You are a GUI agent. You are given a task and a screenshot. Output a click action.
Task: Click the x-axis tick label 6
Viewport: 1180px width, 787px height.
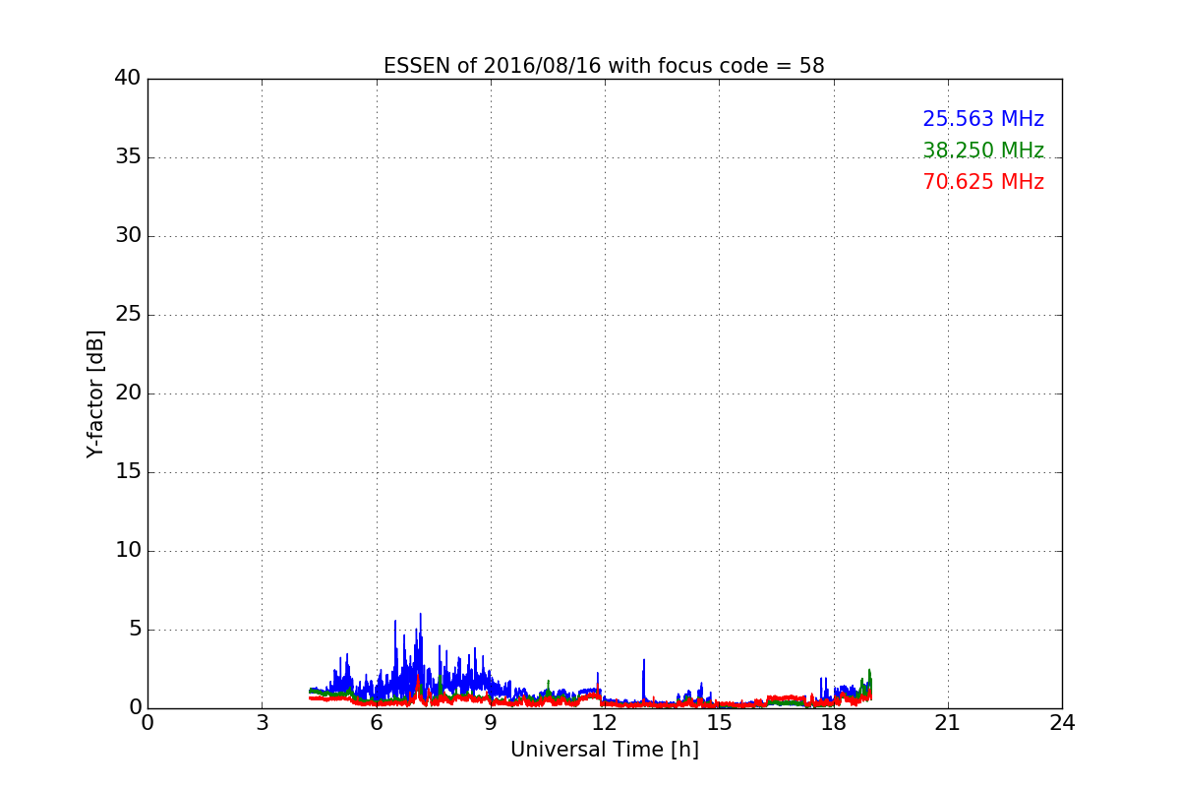tap(376, 722)
